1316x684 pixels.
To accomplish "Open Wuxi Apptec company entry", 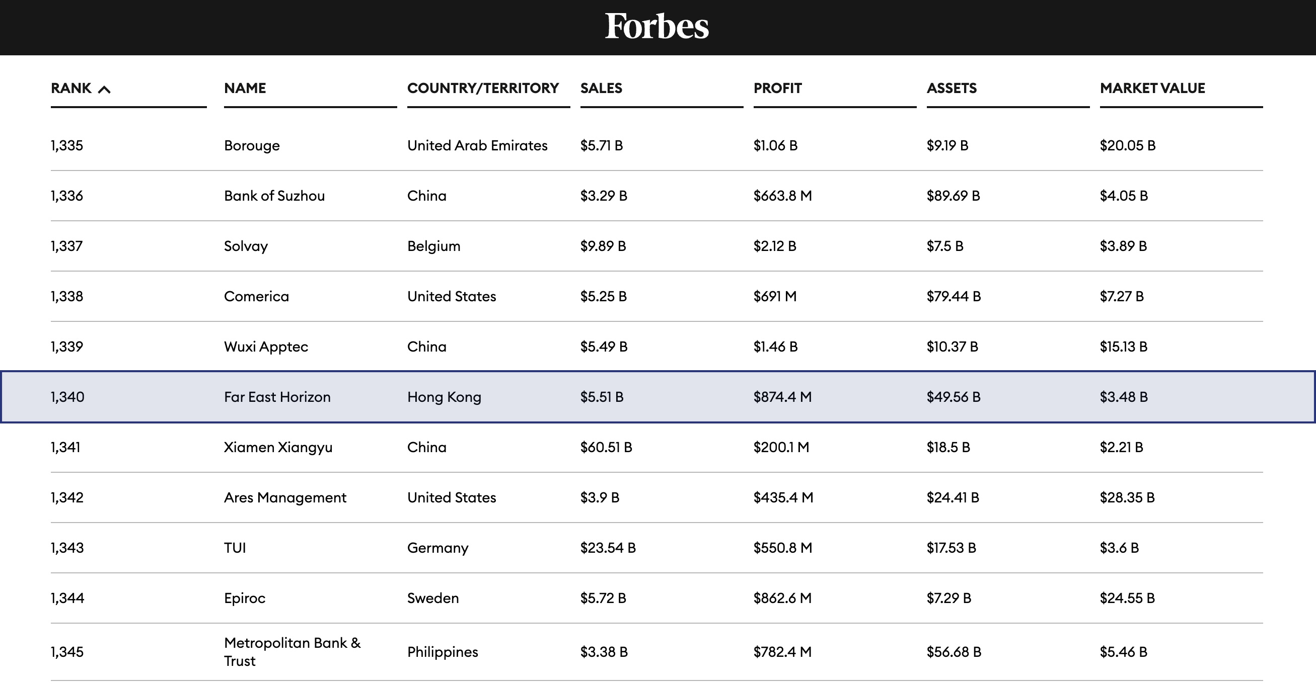I will (266, 347).
